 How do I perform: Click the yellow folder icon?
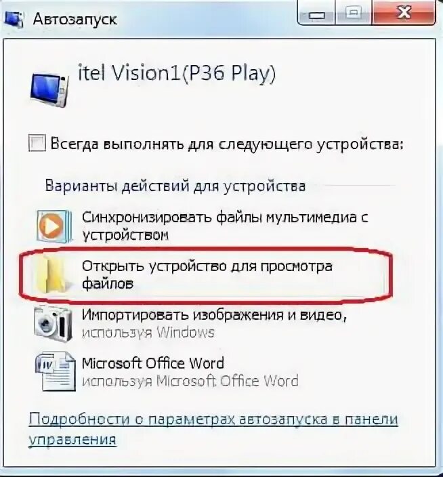pos(52,274)
